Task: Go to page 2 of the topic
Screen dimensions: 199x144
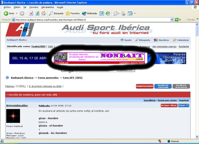Action: coord(25,86)
